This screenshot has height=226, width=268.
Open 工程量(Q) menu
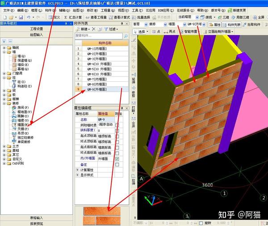tap(108, 10)
